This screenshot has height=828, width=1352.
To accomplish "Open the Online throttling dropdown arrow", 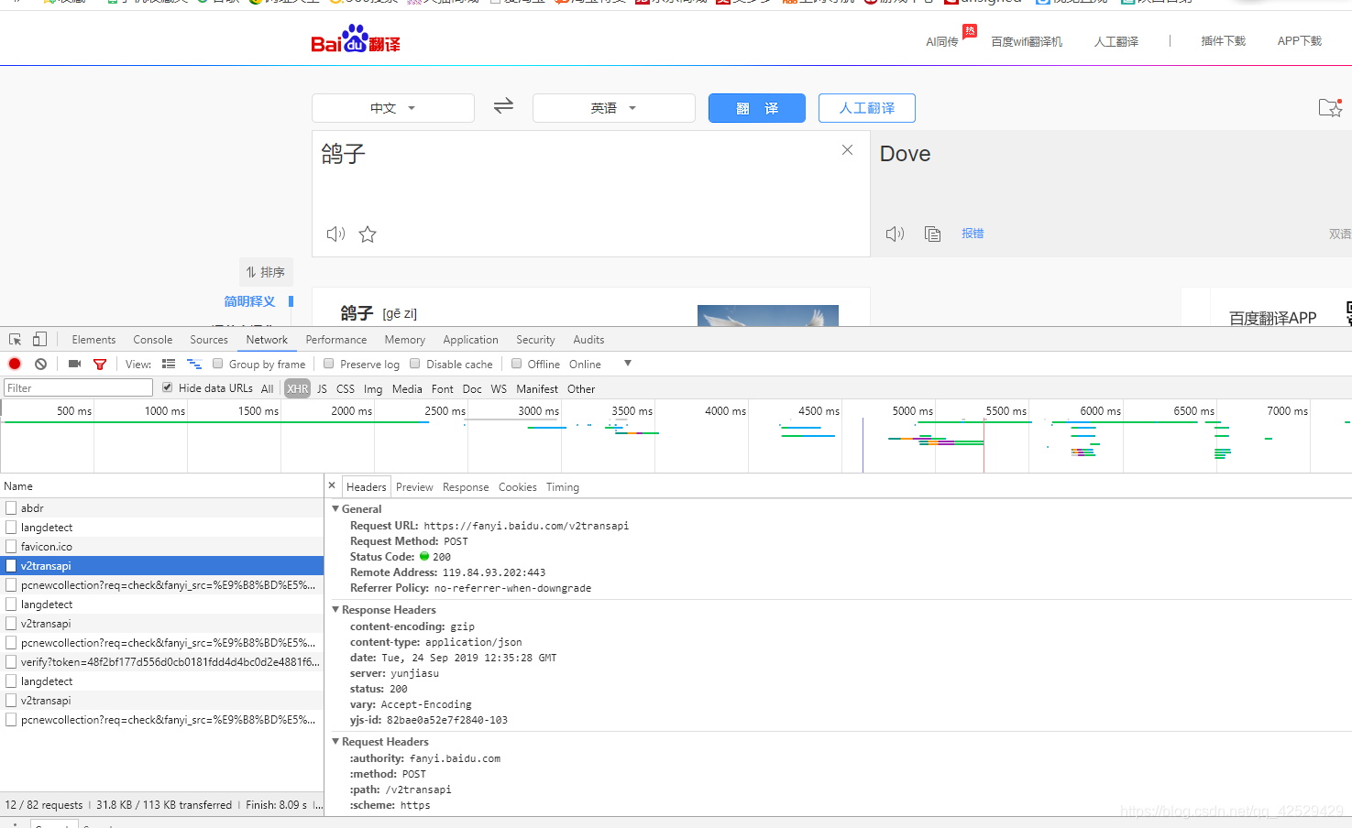I will [628, 364].
